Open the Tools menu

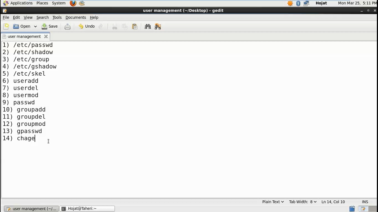click(57, 17)
